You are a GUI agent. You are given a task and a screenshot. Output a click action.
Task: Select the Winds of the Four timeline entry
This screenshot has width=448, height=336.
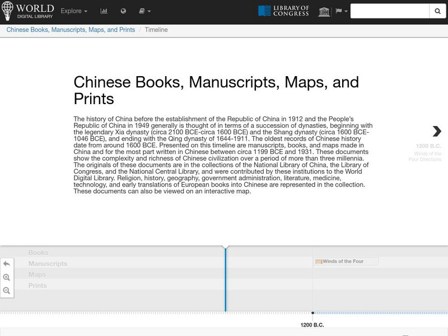[x=346, y=262]
